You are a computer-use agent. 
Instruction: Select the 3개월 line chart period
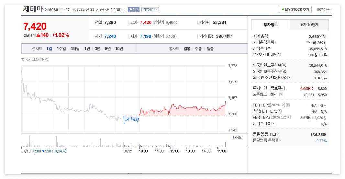click(x=75, y=49)
